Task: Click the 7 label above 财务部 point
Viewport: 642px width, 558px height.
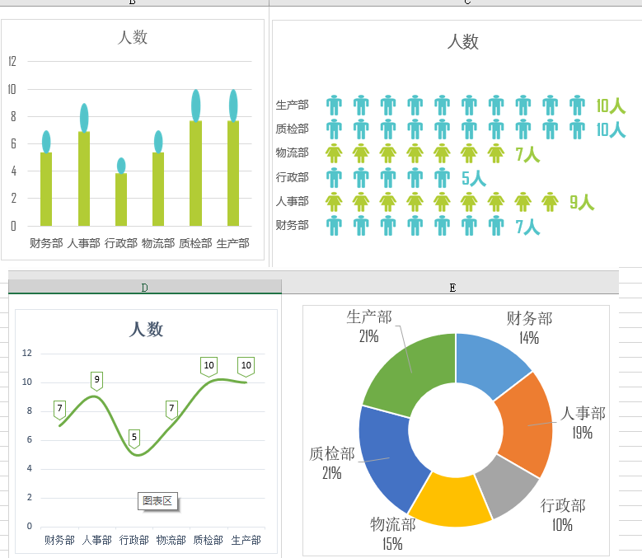Action: [60, 409]
